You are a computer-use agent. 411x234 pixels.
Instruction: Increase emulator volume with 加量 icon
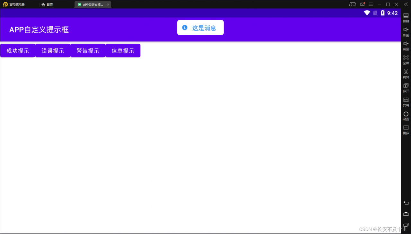click(x=406, y=32)
